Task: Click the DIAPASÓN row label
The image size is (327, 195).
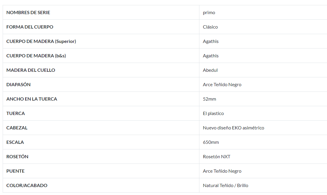Action: tap(18, 85)
